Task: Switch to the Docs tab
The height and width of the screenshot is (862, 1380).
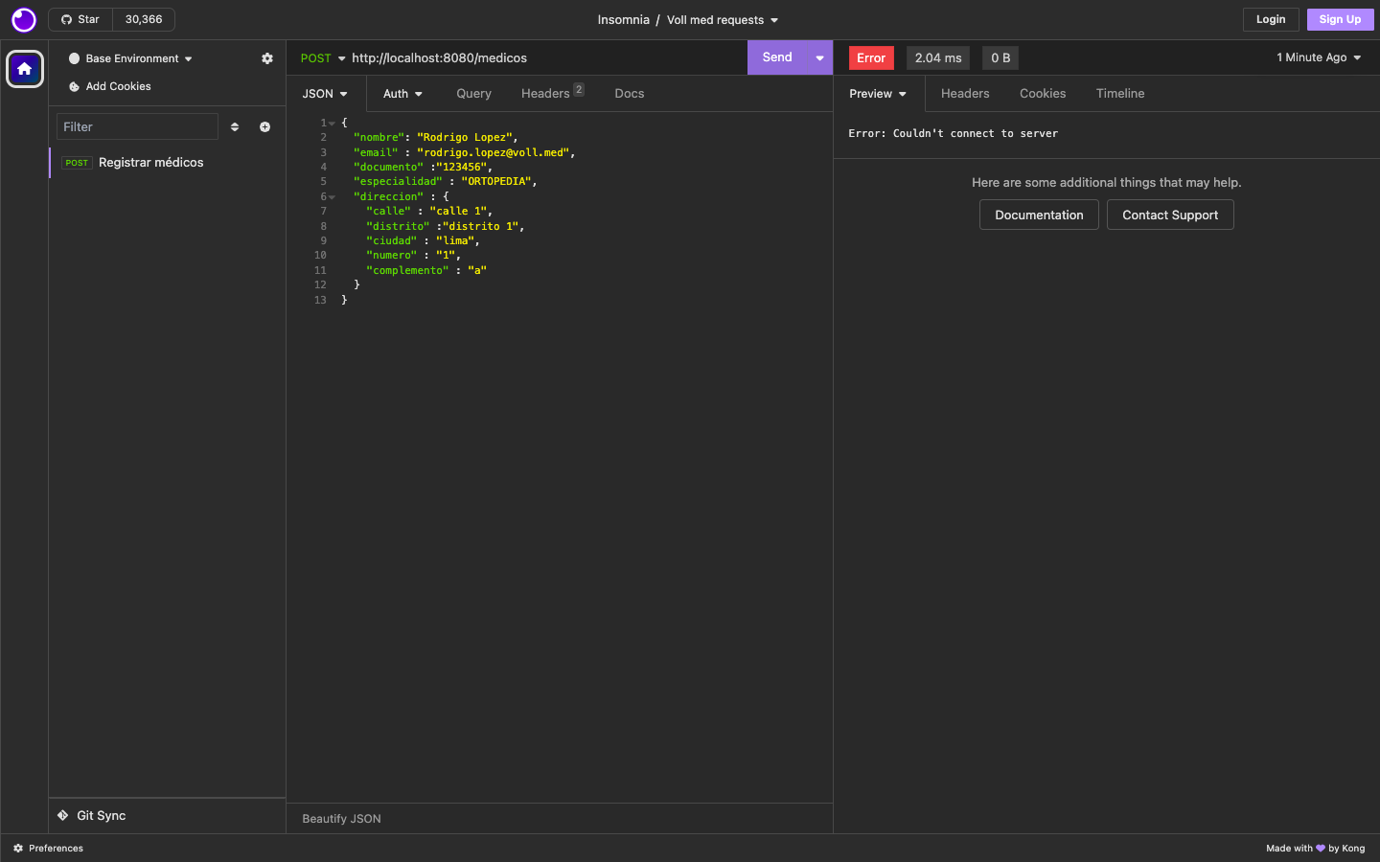Action: [629, 94]
